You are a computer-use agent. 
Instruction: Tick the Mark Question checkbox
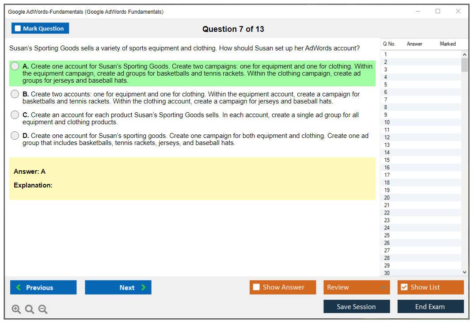(x=18, y=29)
